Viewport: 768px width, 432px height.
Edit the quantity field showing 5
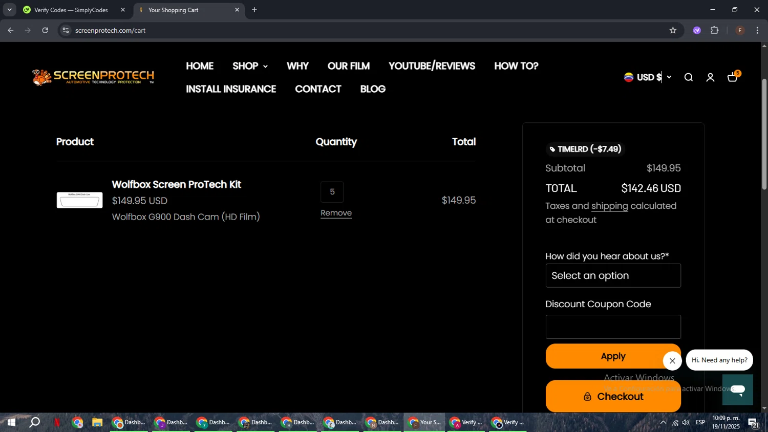click(332, 192)
